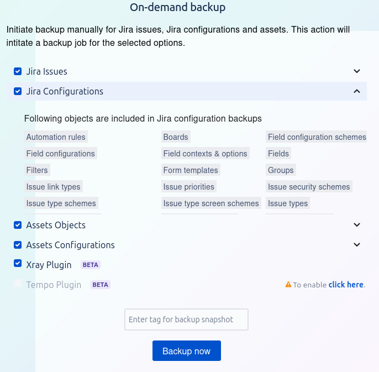The image size is (379, 372).
Task: Click the Issue security schemes tag
Action: click(x=309, y=187)
